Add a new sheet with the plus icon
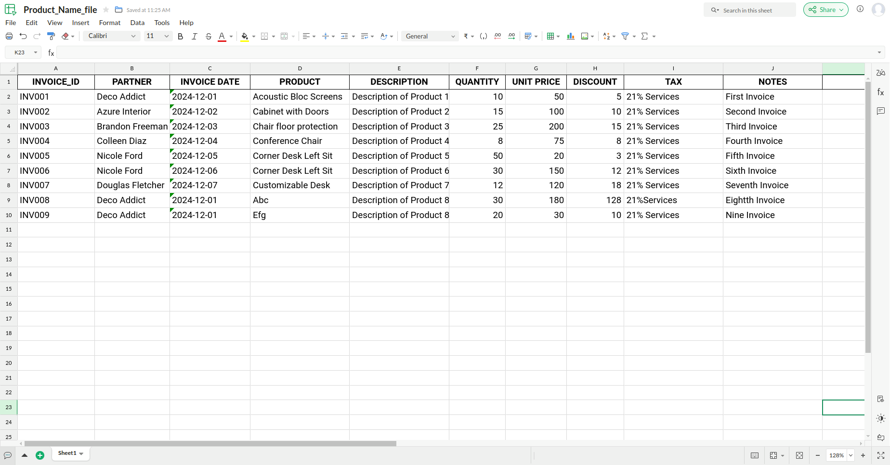The image size is (890, 465). [x=40, y=455]
